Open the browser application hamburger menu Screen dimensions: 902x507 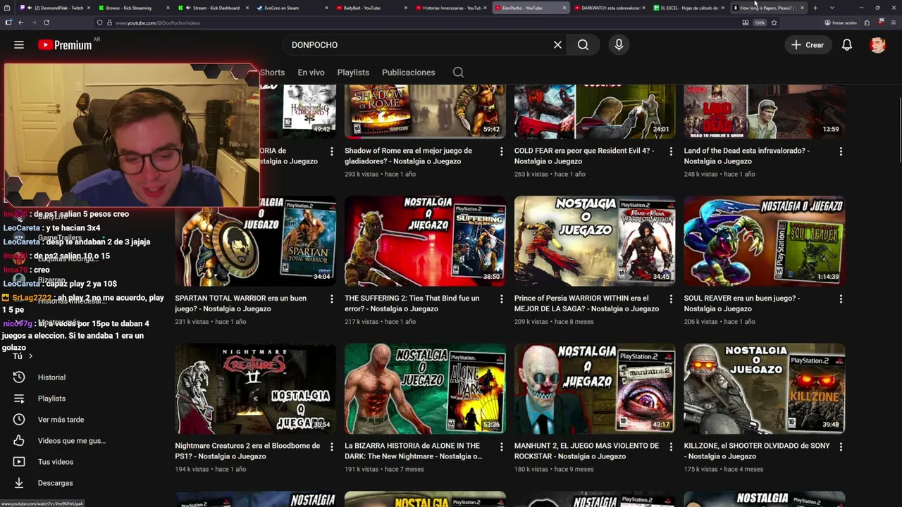[892, 23]
